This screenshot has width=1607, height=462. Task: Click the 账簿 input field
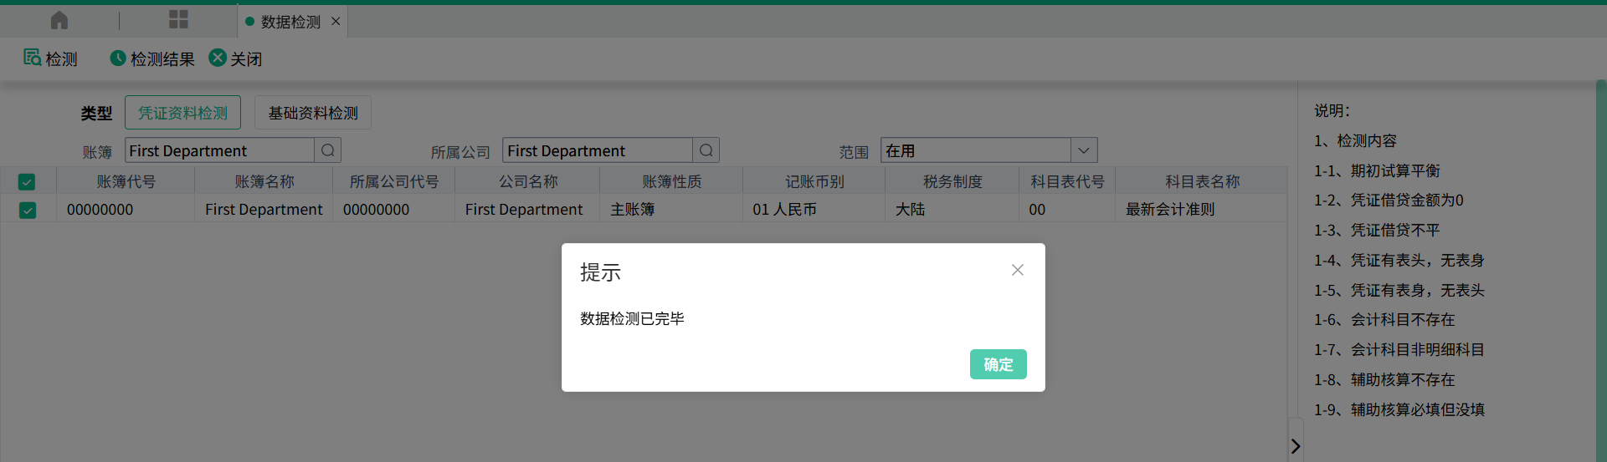click(219, 150)
